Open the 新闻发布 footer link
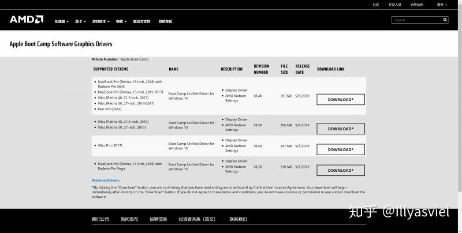The image size is (462, 233). [x=129, y=219]
